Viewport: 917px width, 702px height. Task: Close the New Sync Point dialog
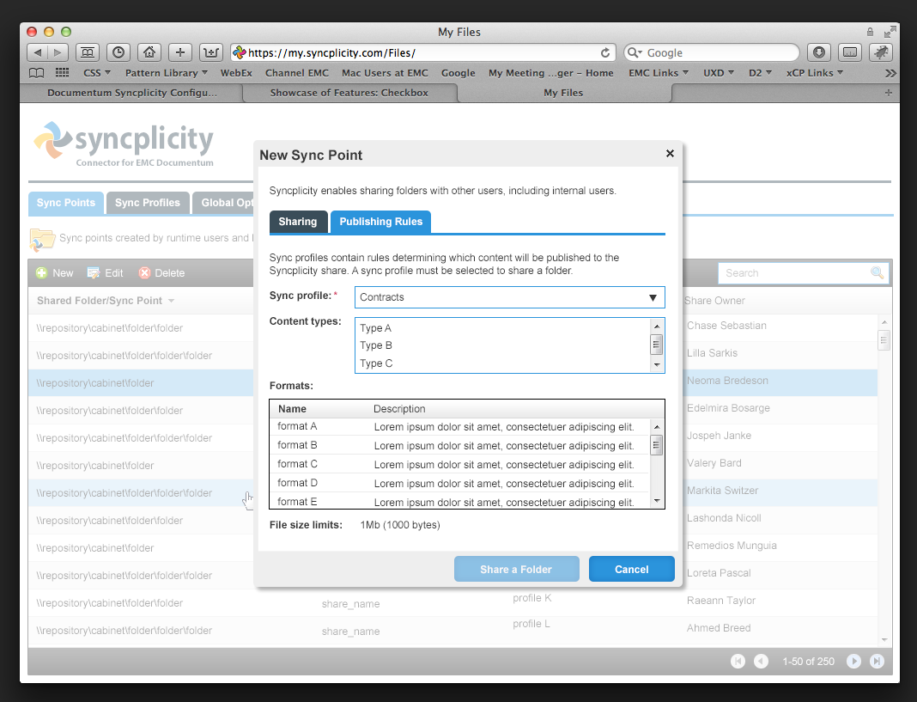pyautogui.click(x=671, y=154)
